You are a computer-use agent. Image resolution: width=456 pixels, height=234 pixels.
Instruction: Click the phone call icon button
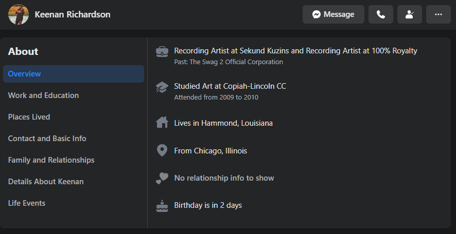point(381,14)
